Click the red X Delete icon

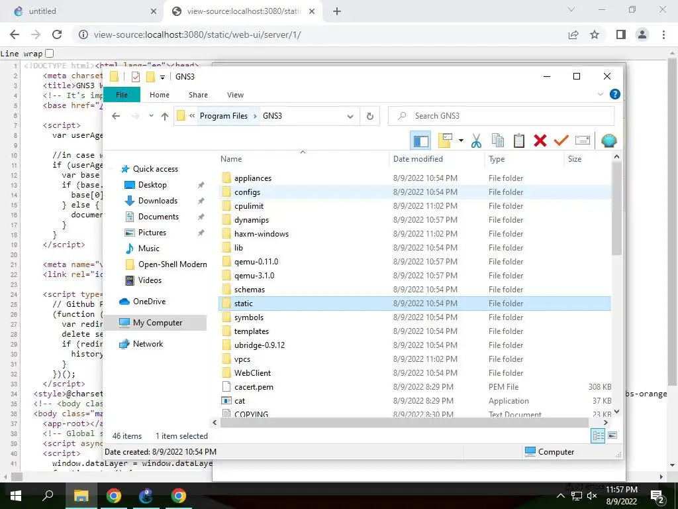pyautogui.click(x=540, y=141)
